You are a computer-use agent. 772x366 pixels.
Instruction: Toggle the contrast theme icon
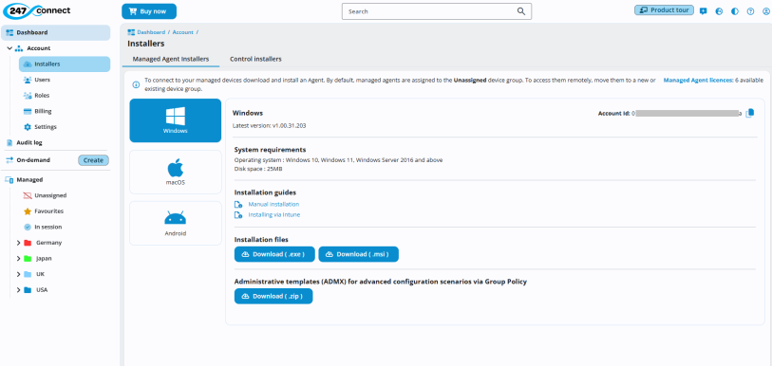tap(735, 11)
